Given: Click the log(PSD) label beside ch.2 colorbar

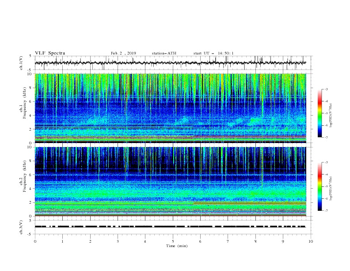Looking at the screenshot, I should pyautogui.click(x=331, y=188).
